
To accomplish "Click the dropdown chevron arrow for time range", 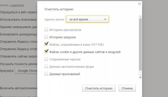I will pyautogui.click(x=105, y=19).
